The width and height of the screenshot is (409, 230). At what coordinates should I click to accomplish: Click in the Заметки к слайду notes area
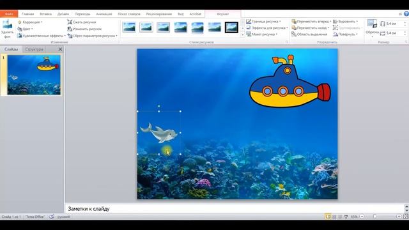pyautogui.click(x=234, y=209)
